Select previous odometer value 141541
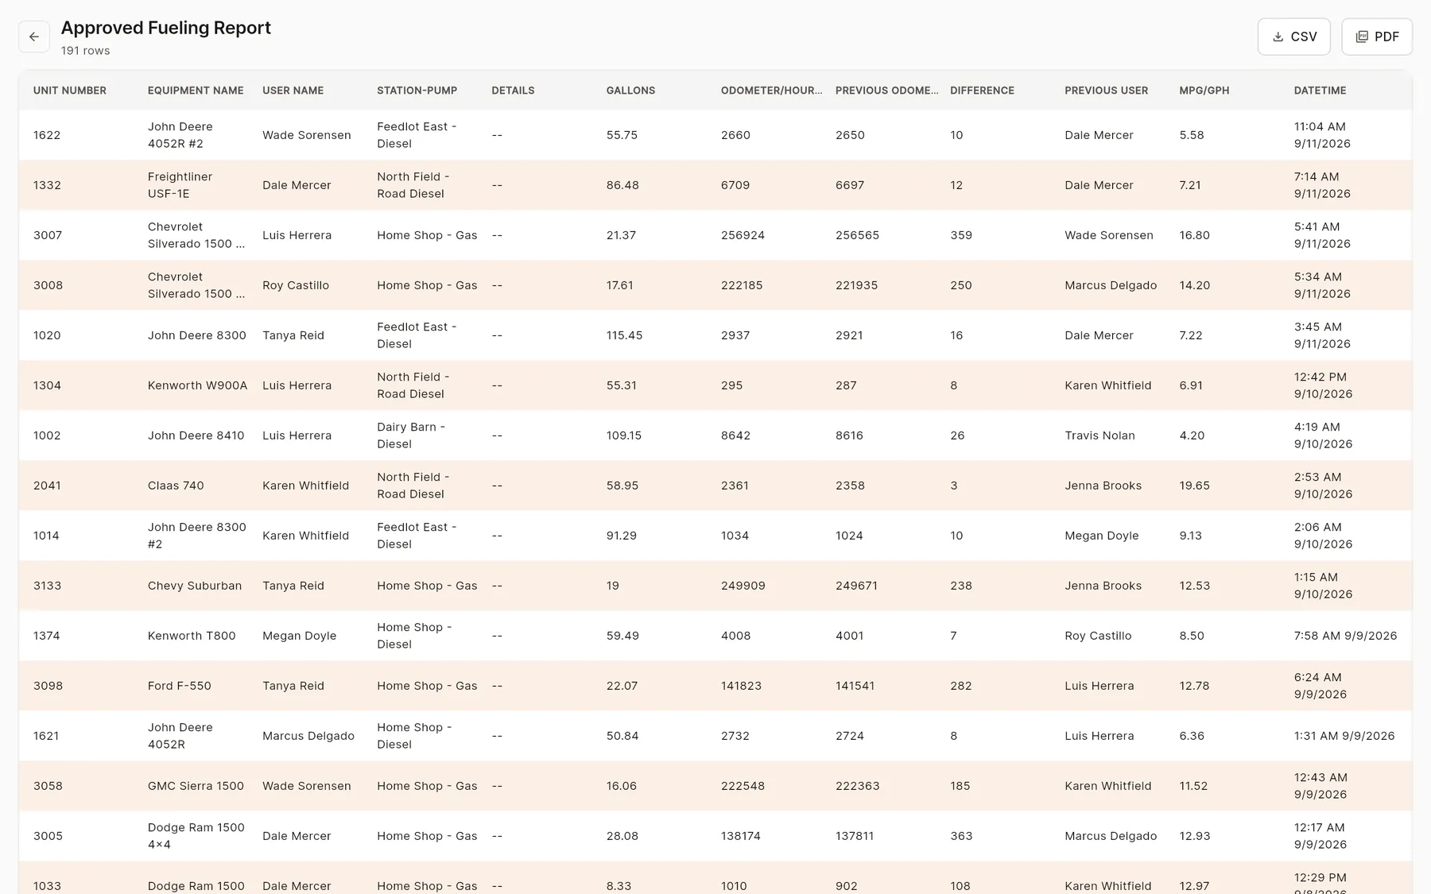 (855, 686)
